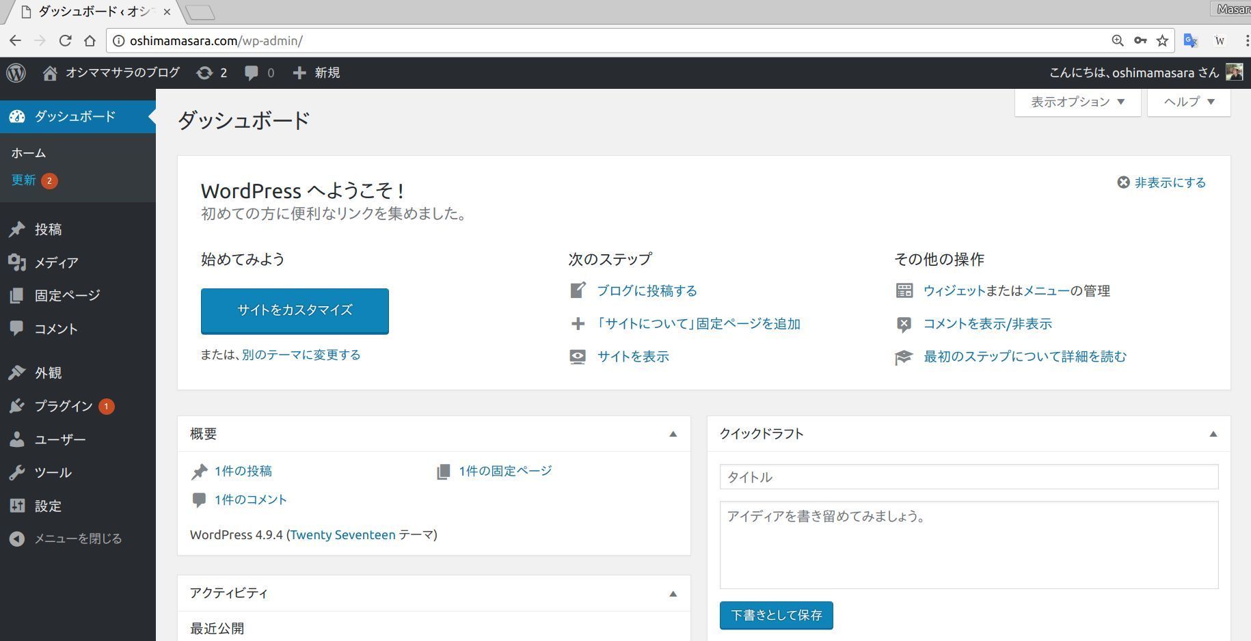This screenshot has height=641, width=1251.
Task: Open 固定ページ menu in sidebar
Action: pyautogui.click(x=78, y=295)
